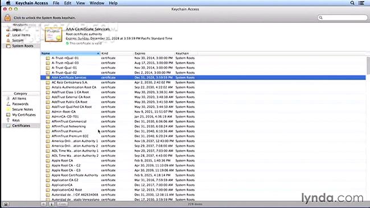Click the show/hide keychains button at bottom left
This screenshot has width=370, height=208.
(x=6, y=204)
